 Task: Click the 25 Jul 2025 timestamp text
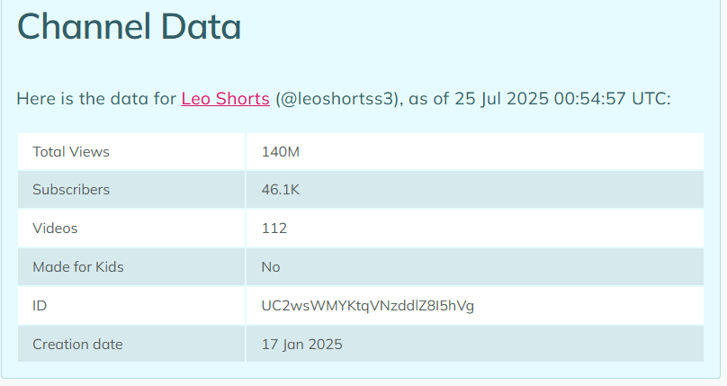coord(501,99)
